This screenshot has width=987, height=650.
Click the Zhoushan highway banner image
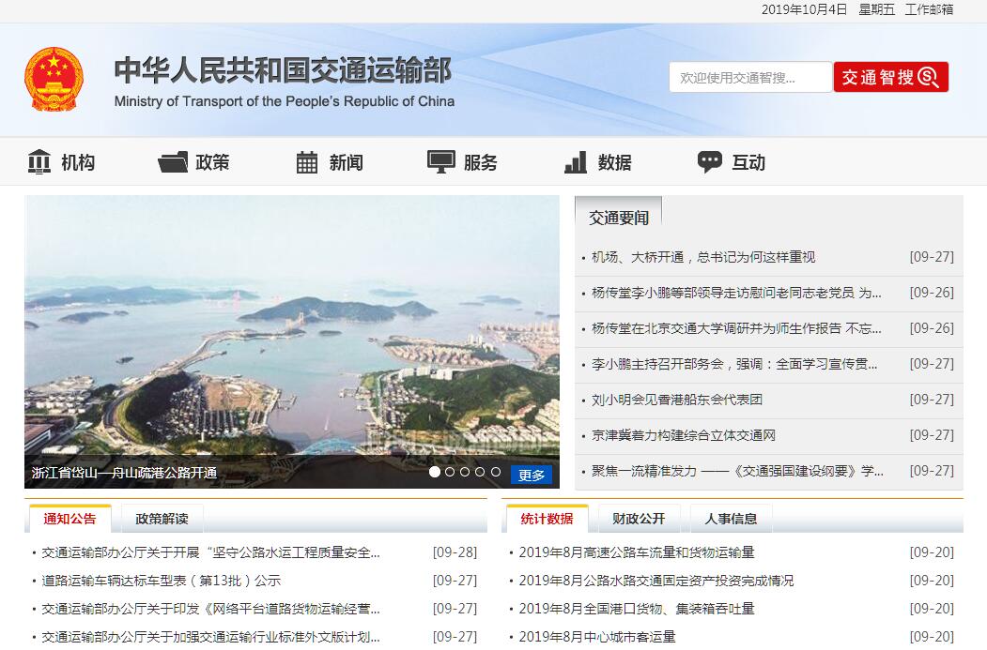pos(291,328)
